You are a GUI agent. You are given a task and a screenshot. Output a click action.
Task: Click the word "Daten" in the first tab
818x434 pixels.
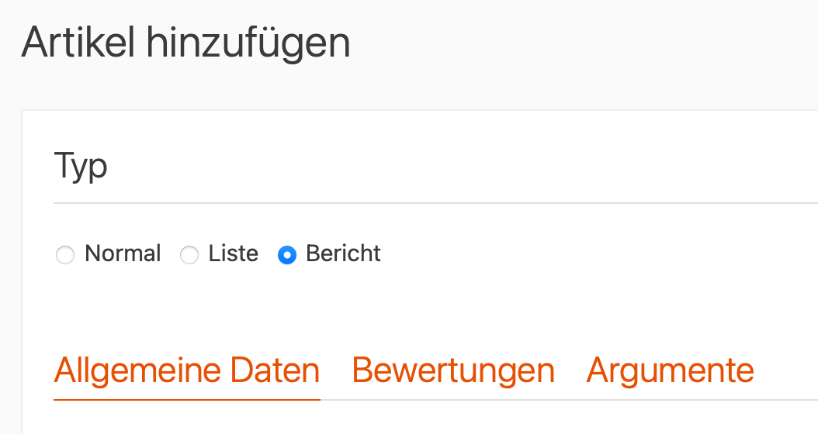tap(283, 370)
